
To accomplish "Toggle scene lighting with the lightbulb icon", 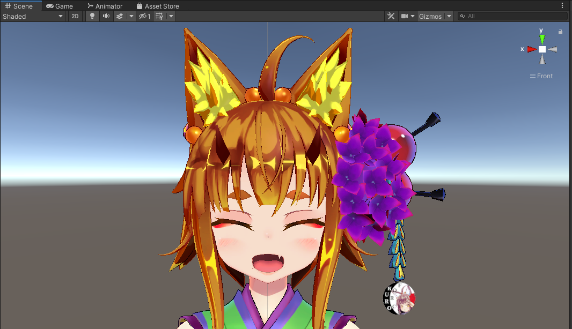I will tap(92, 16).
